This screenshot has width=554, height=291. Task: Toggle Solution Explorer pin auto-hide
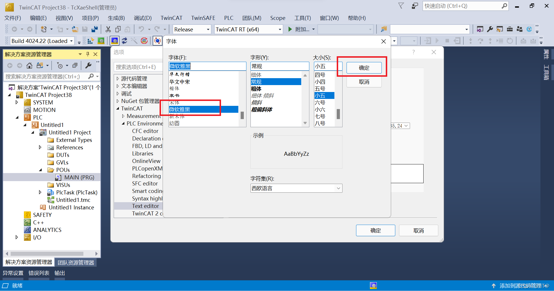coord(88,54)
